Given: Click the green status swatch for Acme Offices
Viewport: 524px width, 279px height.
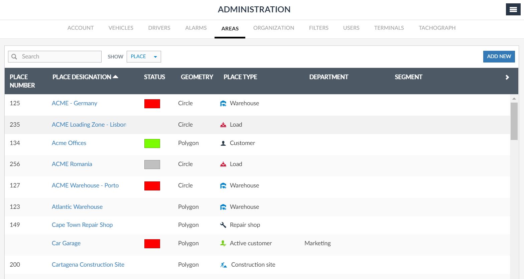Looking at the screenshot, I should 152,143.
